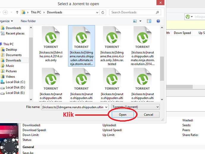The height and width of the screenshot is (154, 205).
Task: Select the 3dmgame.the.sims.4.crack.only.3dm.rar.tested torrent
Action: (112, 46)
